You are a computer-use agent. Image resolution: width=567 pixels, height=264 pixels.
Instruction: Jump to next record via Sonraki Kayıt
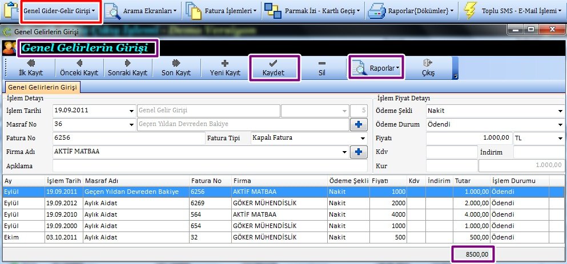coord(127,68)
